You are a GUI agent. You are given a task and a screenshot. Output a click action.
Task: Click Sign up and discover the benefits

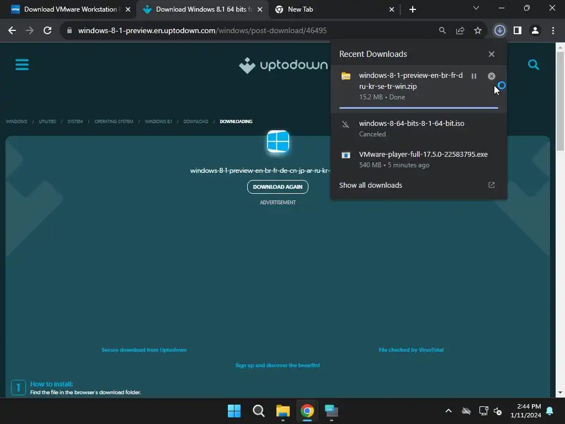[278, 365]
